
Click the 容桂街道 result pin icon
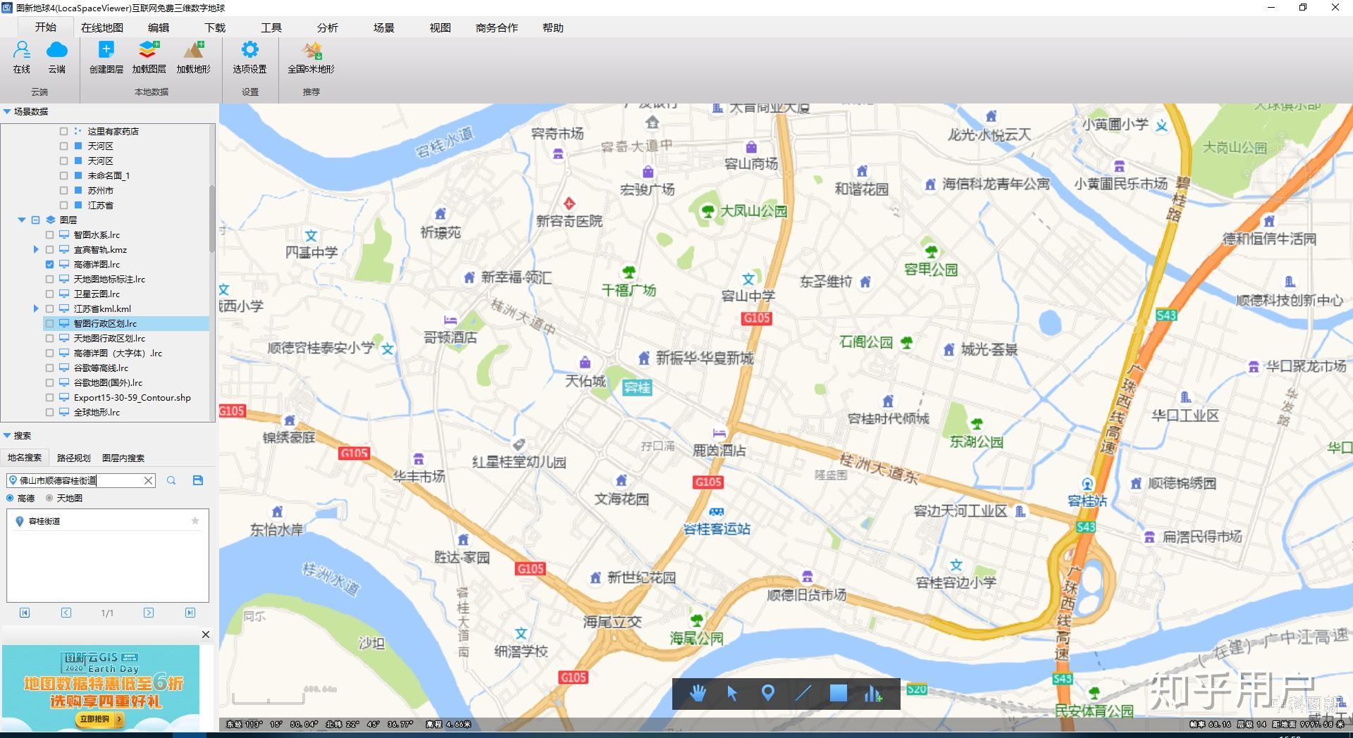[20, 521]
